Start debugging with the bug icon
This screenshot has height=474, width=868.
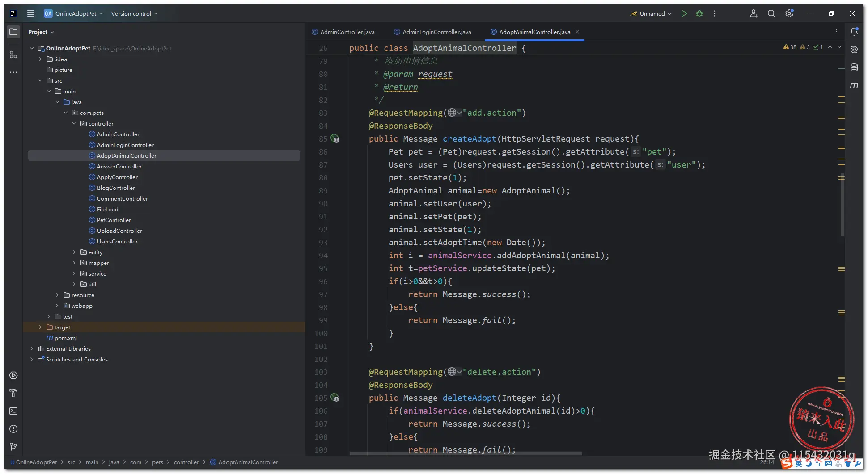pos(699,13)
